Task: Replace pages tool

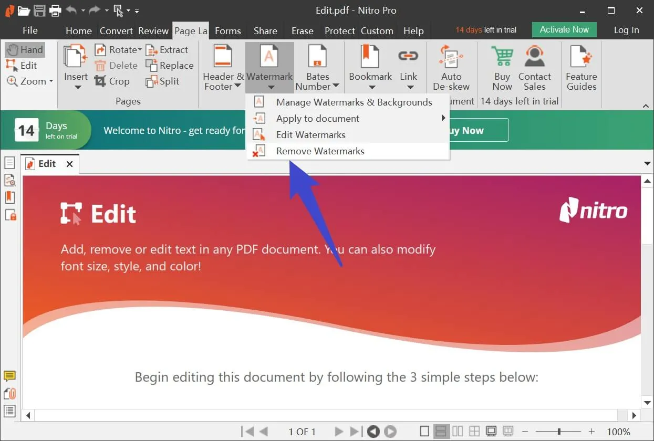Action: click(x=169, y=66)
